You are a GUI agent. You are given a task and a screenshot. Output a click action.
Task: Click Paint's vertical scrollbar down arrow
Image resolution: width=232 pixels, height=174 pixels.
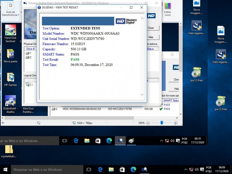(180, 114)
